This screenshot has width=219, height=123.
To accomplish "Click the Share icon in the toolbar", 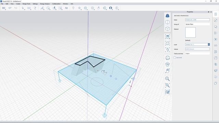I will click(105, 8).
